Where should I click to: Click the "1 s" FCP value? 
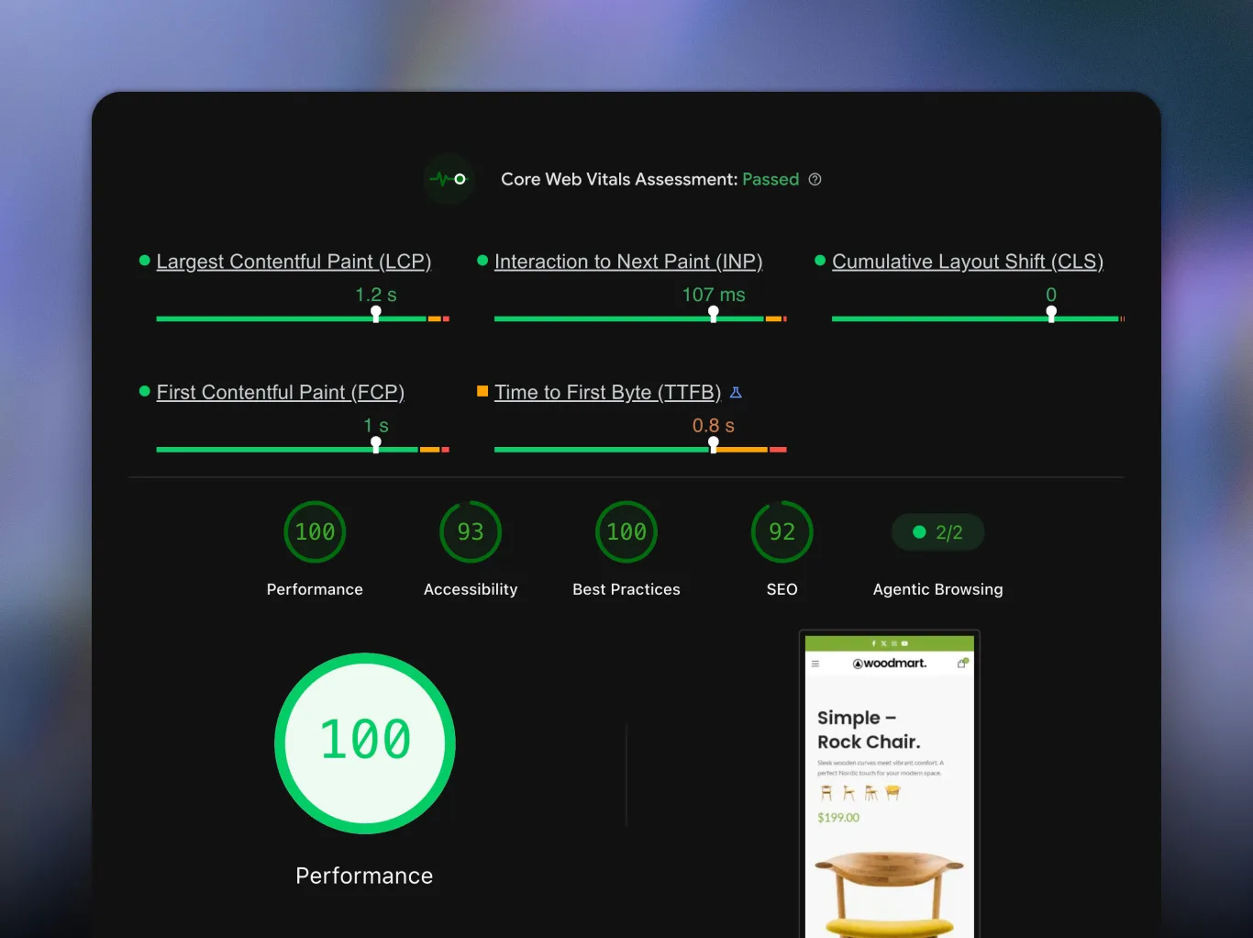tap(376, 426)
